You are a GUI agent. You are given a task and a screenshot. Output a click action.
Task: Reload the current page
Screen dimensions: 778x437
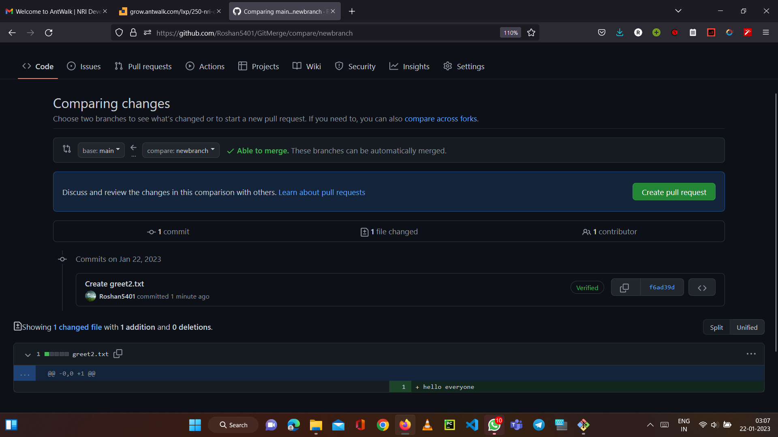(x=49, y=33)
